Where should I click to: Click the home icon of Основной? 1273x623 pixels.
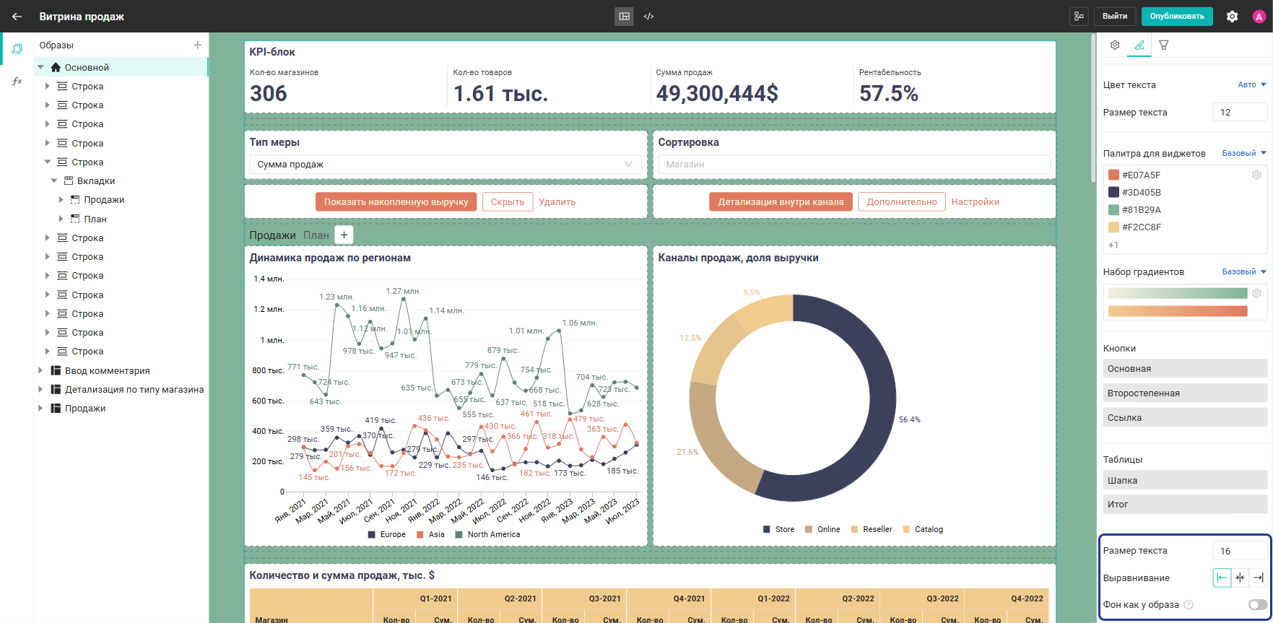click(56, 67)
